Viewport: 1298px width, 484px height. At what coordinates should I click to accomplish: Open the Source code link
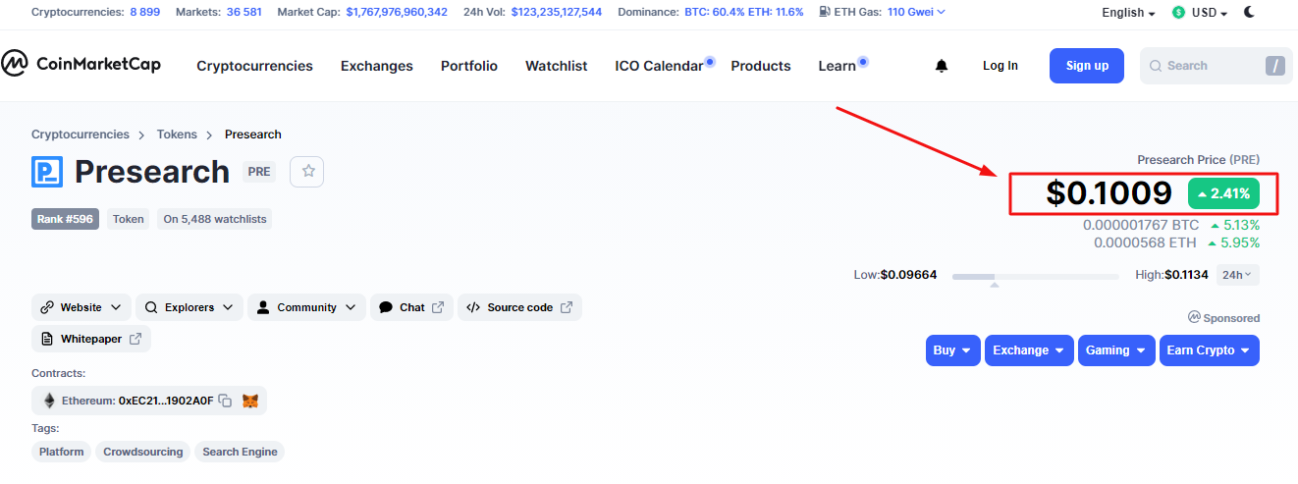click(519, 307)
